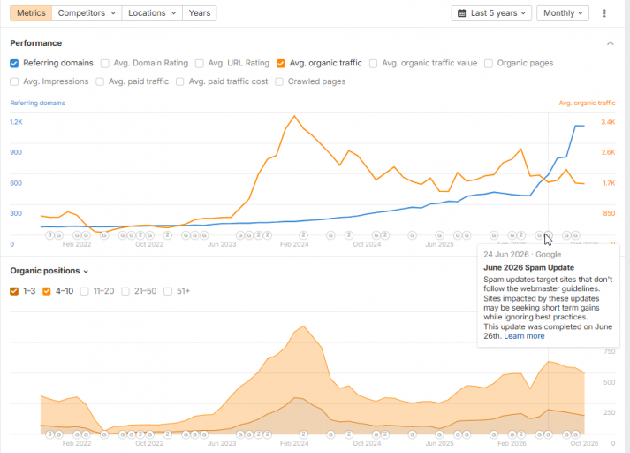The width and height of the screenshot is (630, 453).
Task: Enable the Avg. Domain Rating metric
Action: [x=105, y=63]
